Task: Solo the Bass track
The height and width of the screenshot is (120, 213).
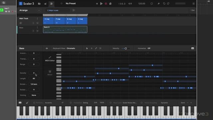Action: coord(33,31)
